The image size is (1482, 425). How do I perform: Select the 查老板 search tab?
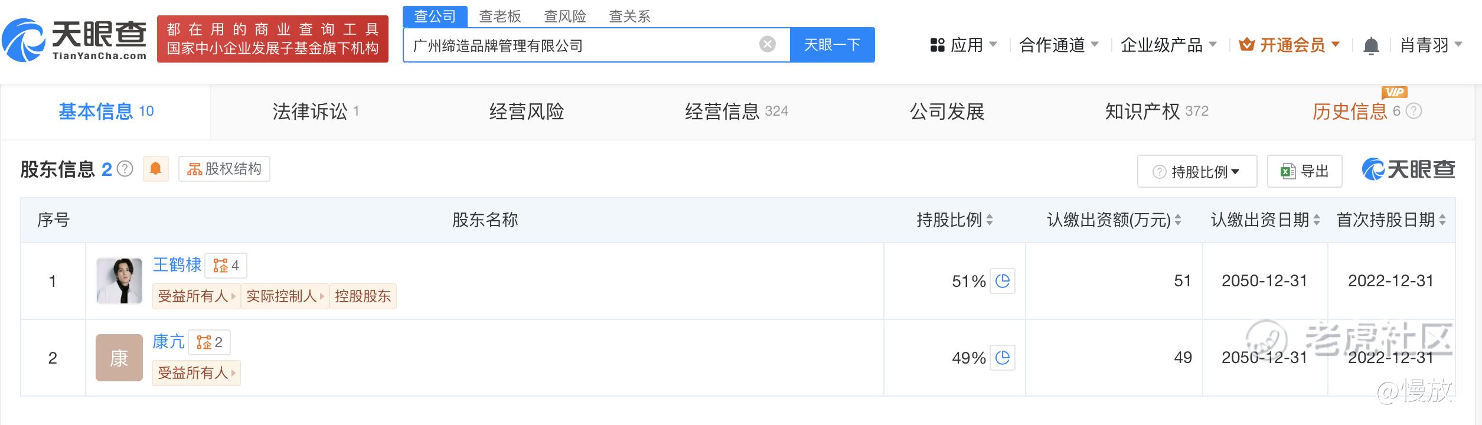click(500, 17)
